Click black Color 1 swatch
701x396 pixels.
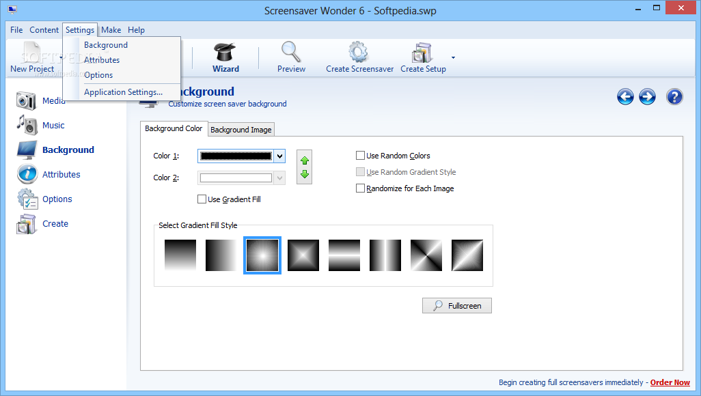(236, 156)
